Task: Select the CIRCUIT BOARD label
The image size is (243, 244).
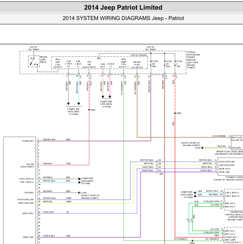Action: point(139,55)
